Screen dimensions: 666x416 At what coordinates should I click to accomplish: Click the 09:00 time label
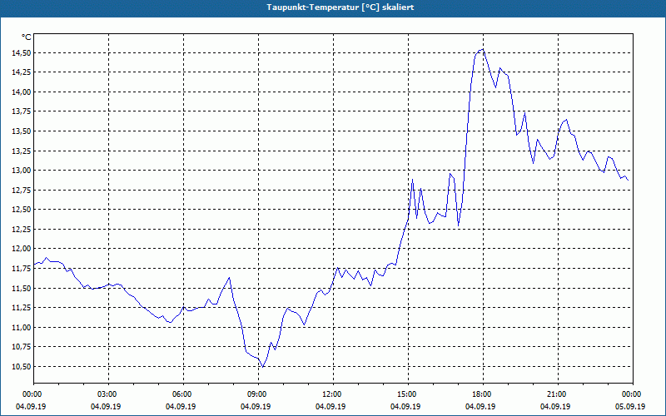click(259, 394)
